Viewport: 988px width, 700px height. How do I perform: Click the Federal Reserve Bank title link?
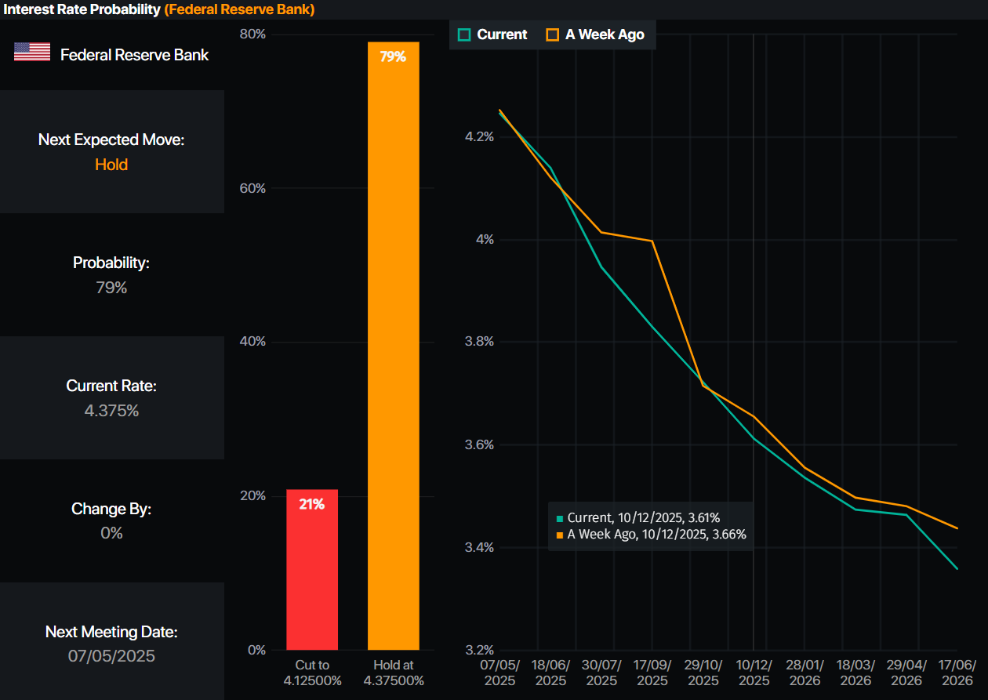tap(239, 9)
